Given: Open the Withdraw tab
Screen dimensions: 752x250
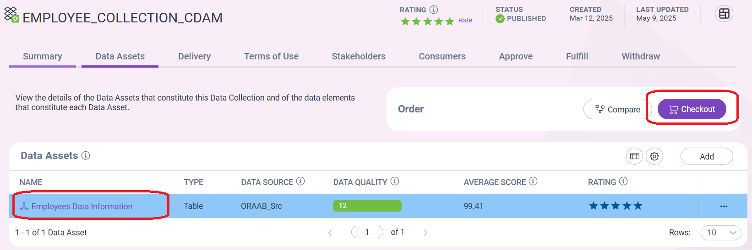Looking at the screenshot, I should click(641, 56).
